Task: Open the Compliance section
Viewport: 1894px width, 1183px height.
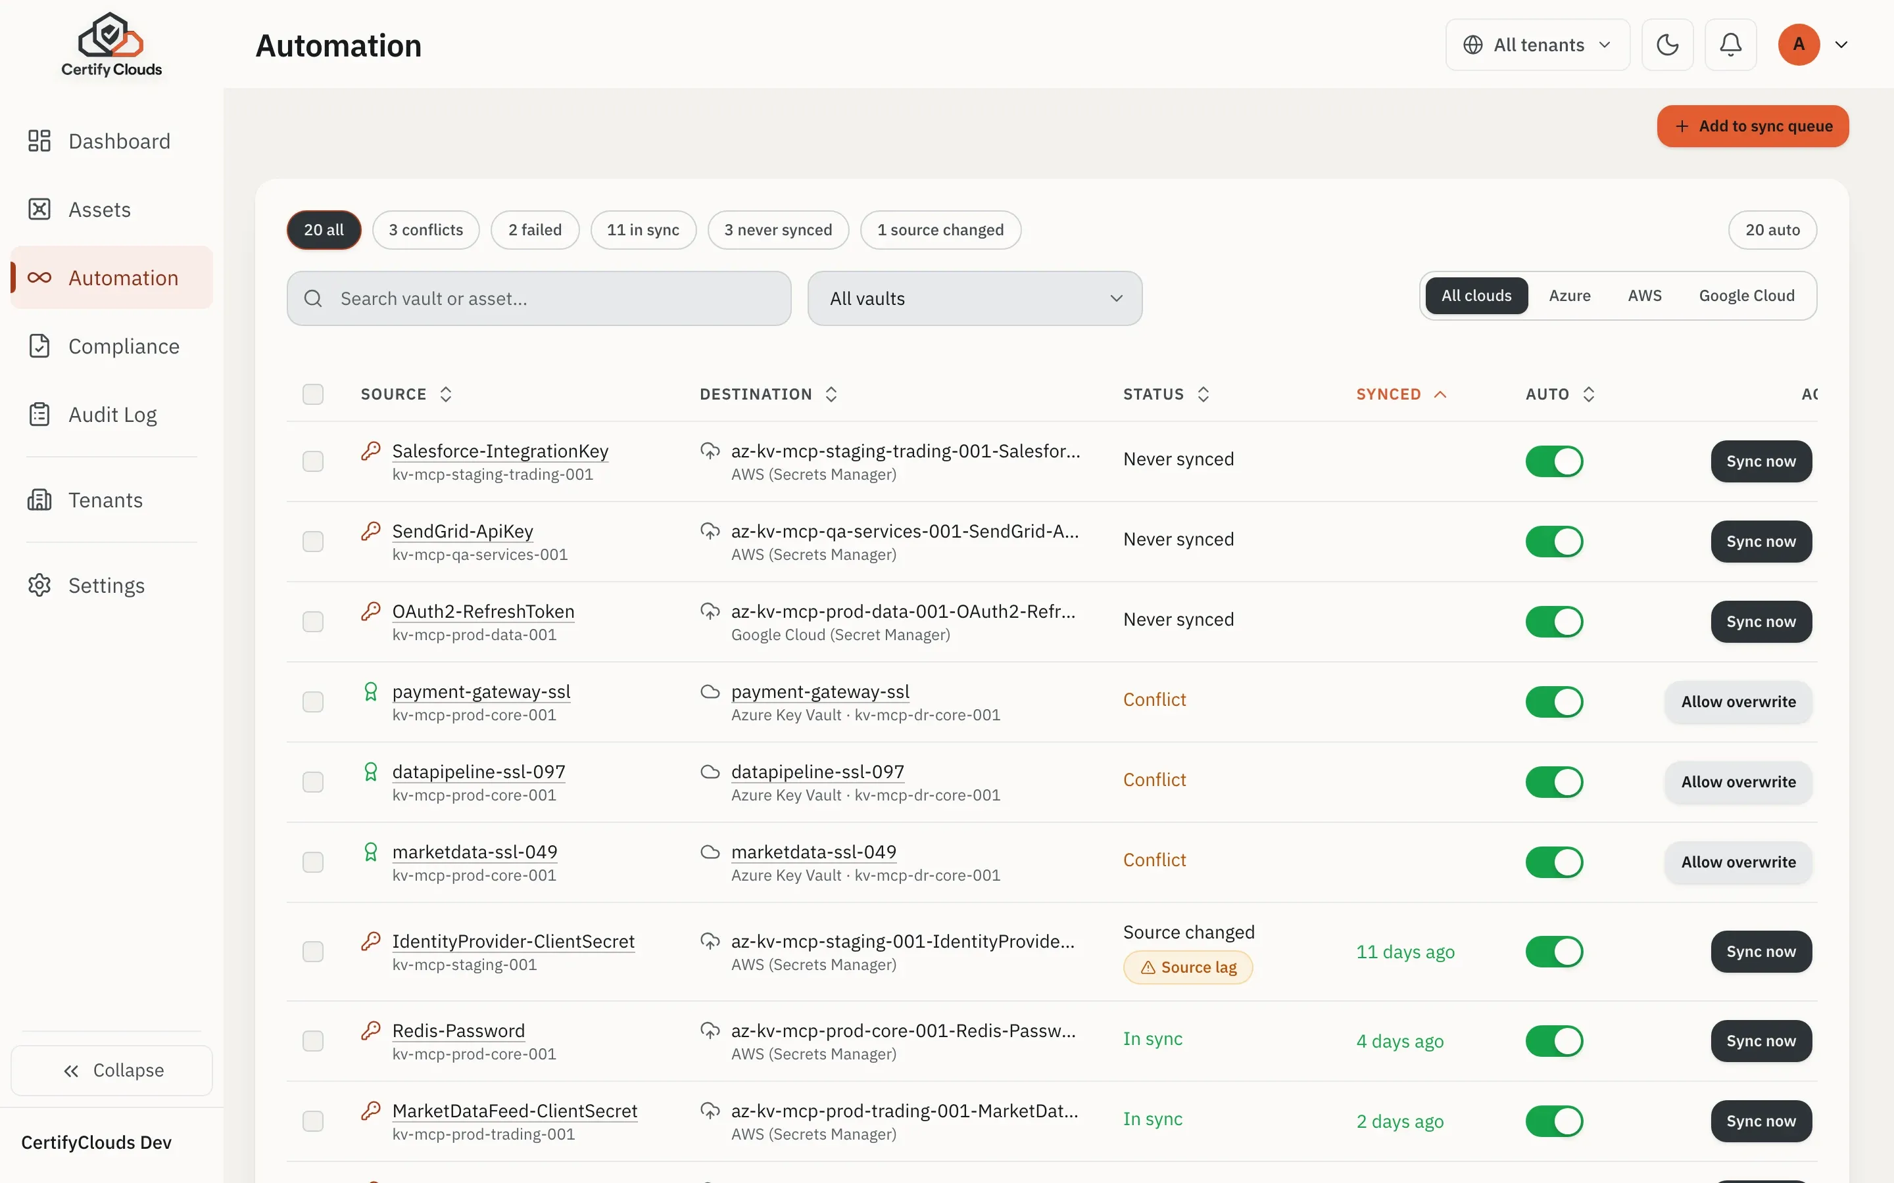Action: coord(111,346)
